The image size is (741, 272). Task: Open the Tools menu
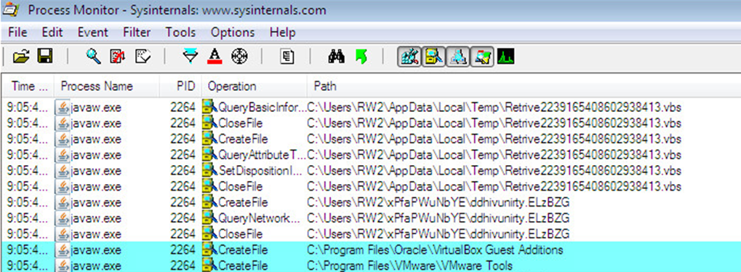pos(180,33)
